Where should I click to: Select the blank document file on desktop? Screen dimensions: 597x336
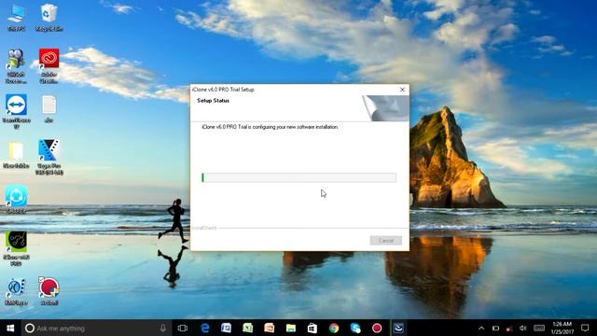[x=49, y=109]
